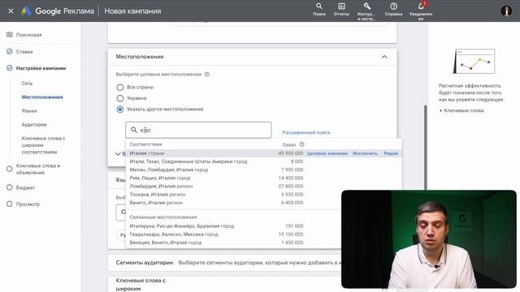Click the Google Ads logo icon
This screenshot has width=520, height=292.
(x=26, y=11)
